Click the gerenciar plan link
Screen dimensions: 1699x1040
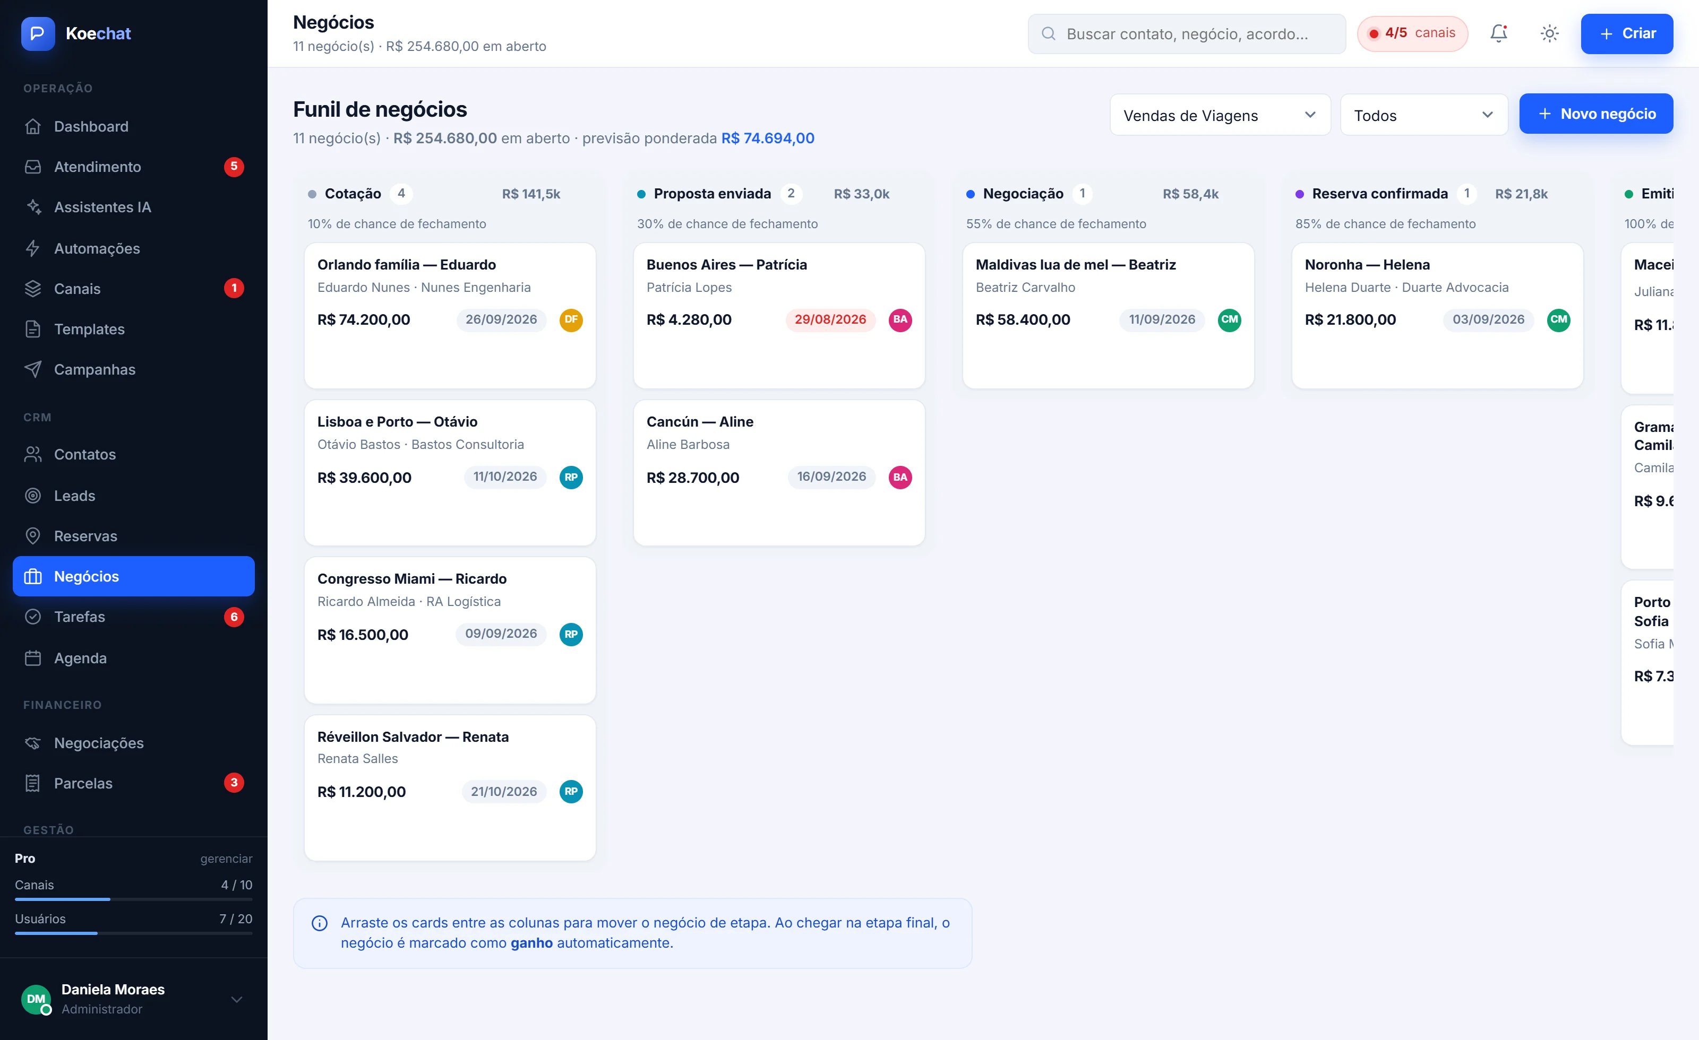[226, 859]
